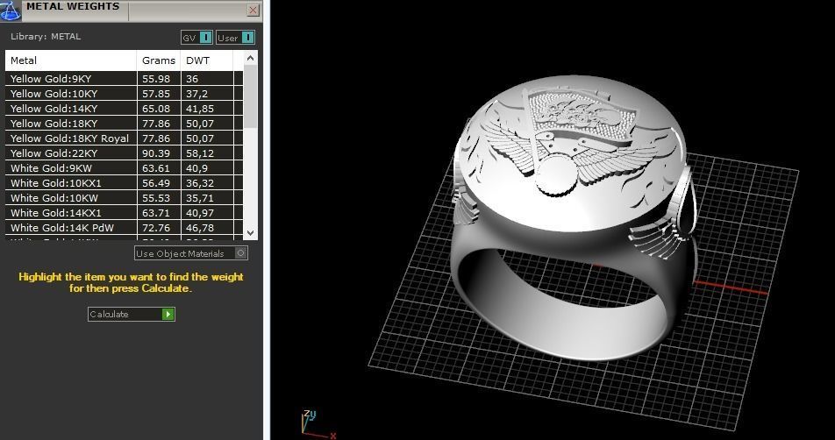The width and height of the screenshot is (835, 440).
Task: Click the DWT value 40,97
Action: (200, 213)
